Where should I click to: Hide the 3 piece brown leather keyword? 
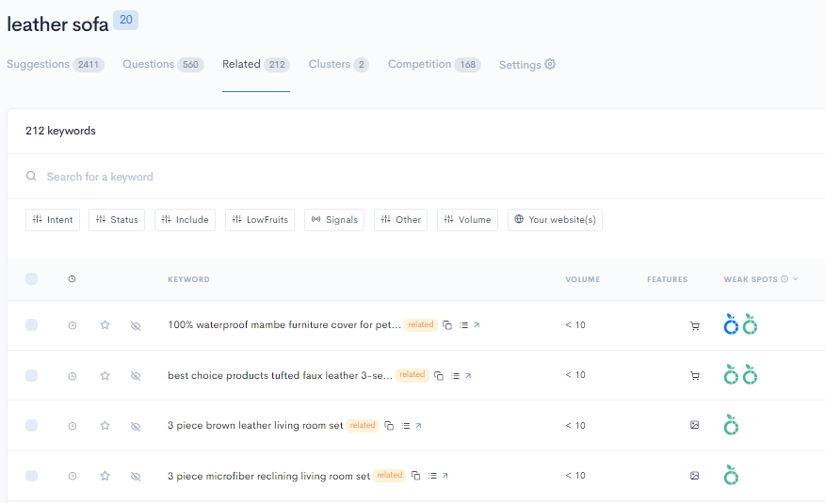(x=136, y=426)
